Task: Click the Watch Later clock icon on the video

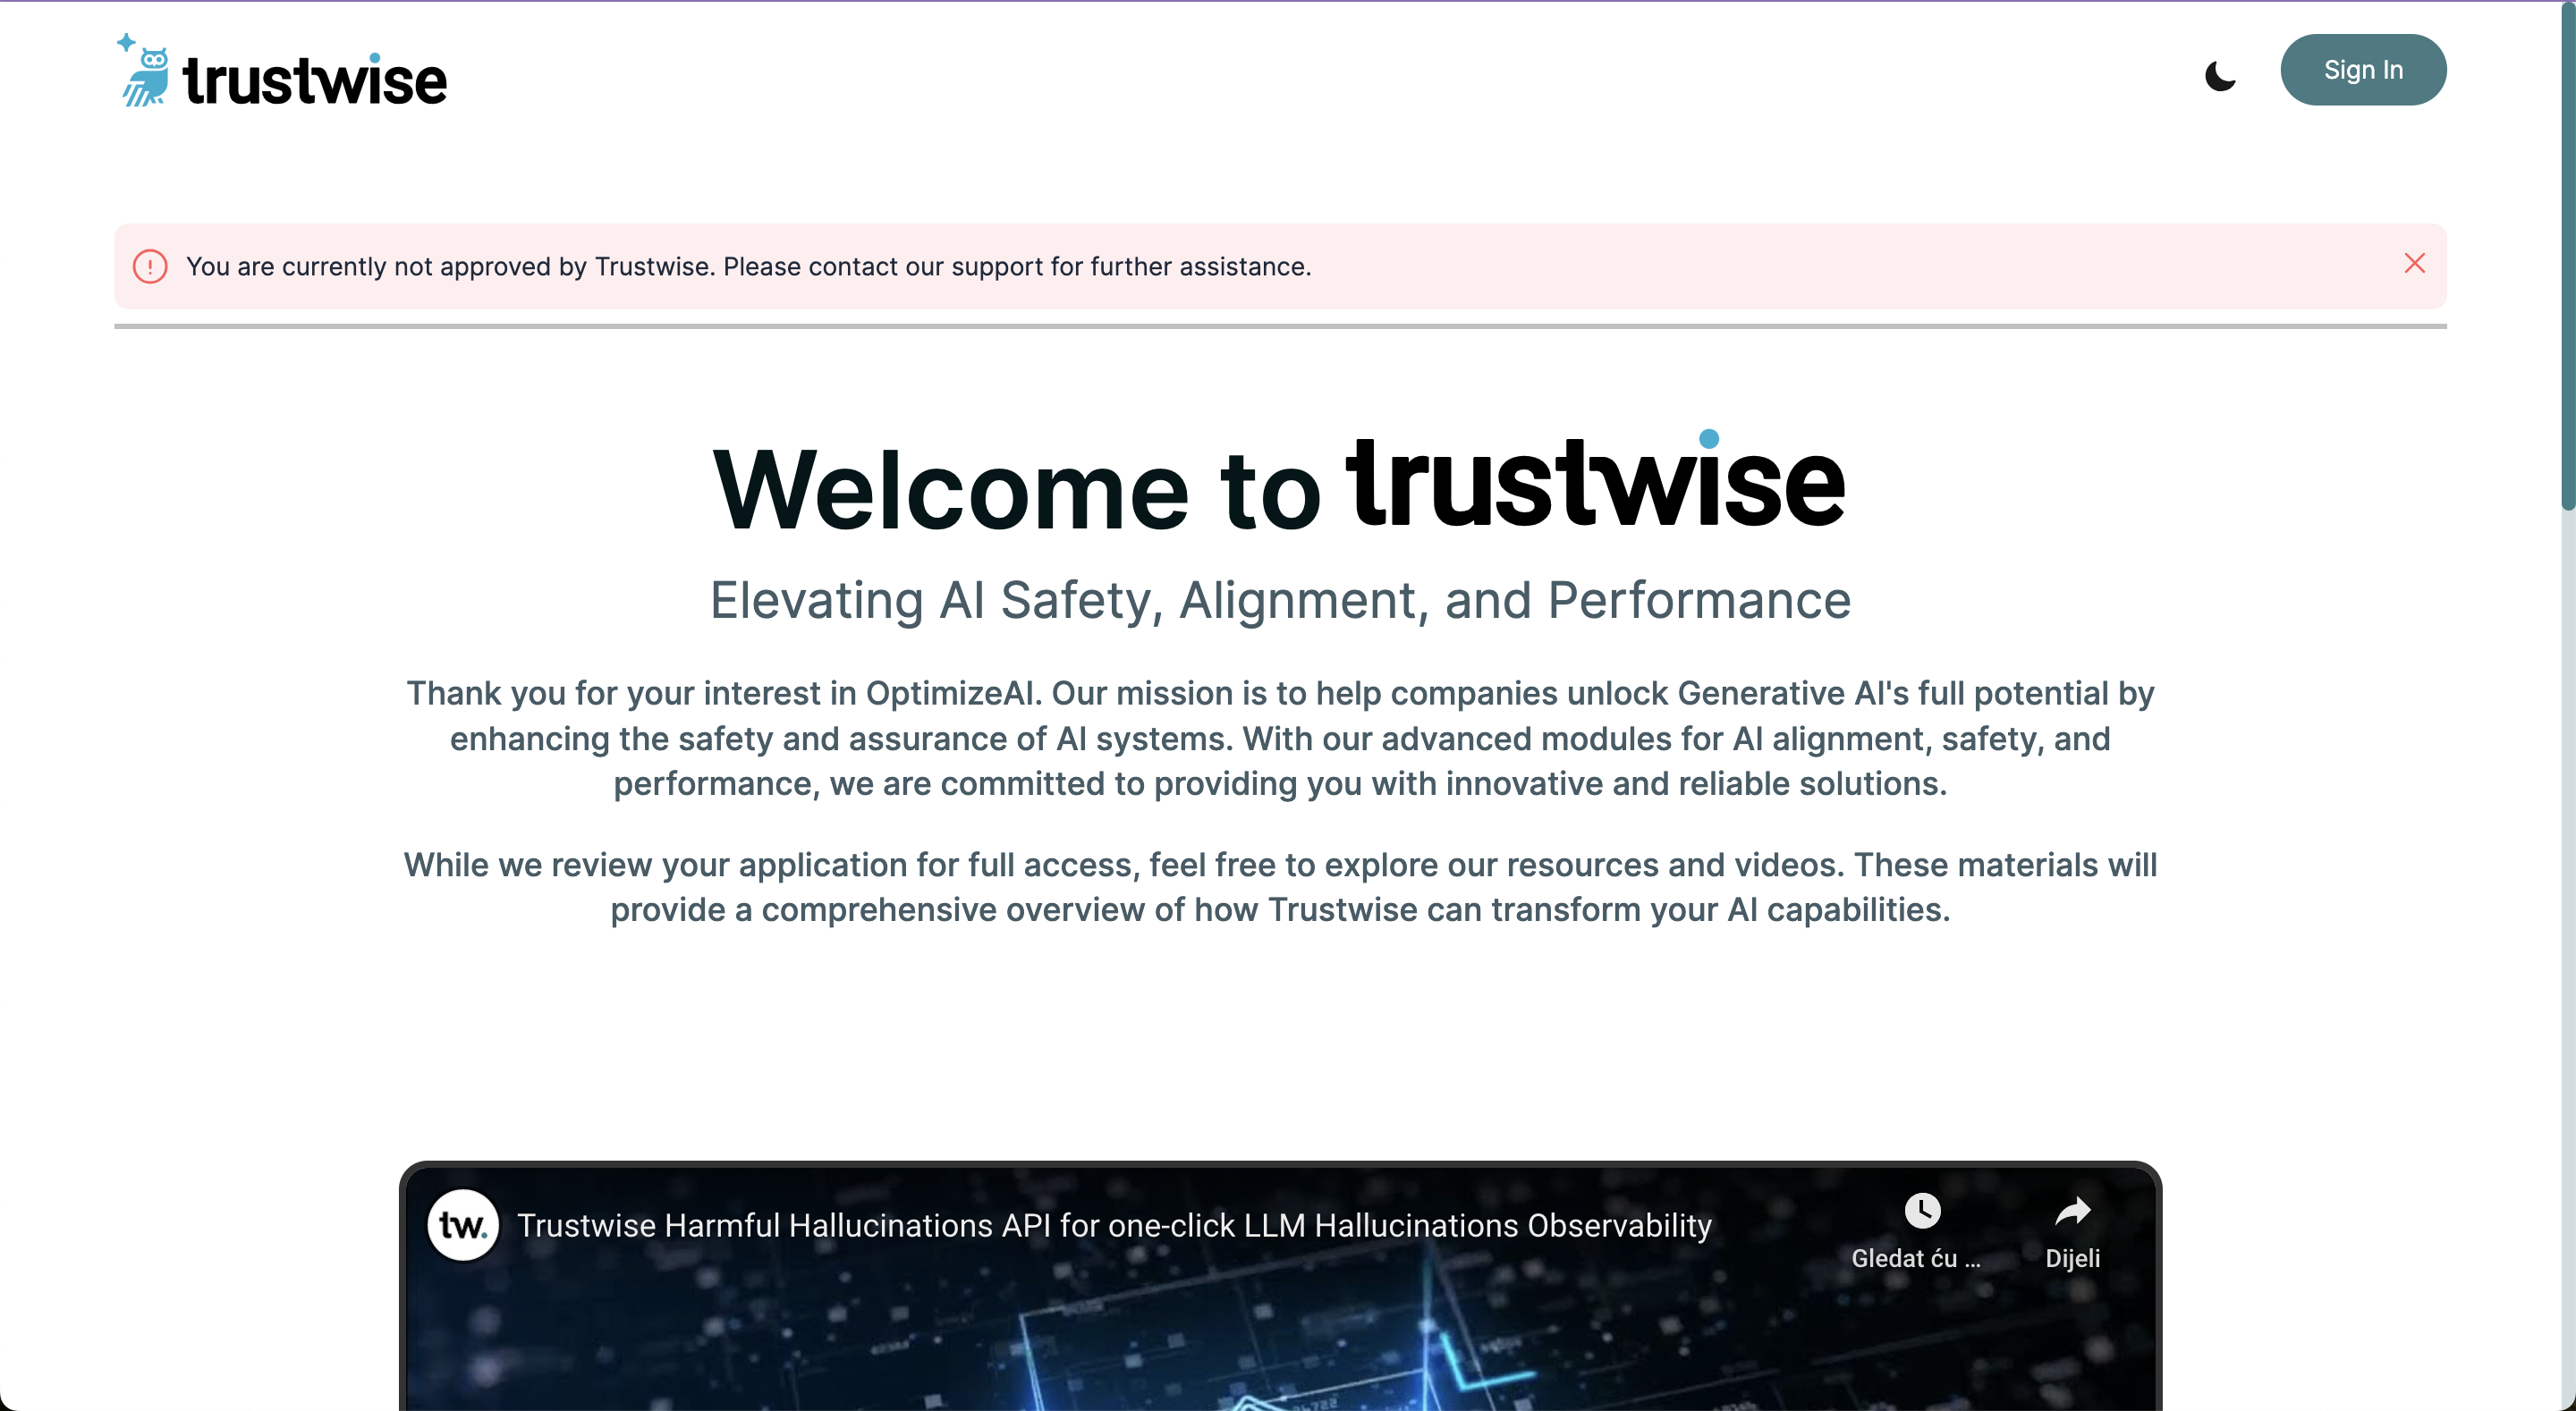Action: tap(1922, 1211)
